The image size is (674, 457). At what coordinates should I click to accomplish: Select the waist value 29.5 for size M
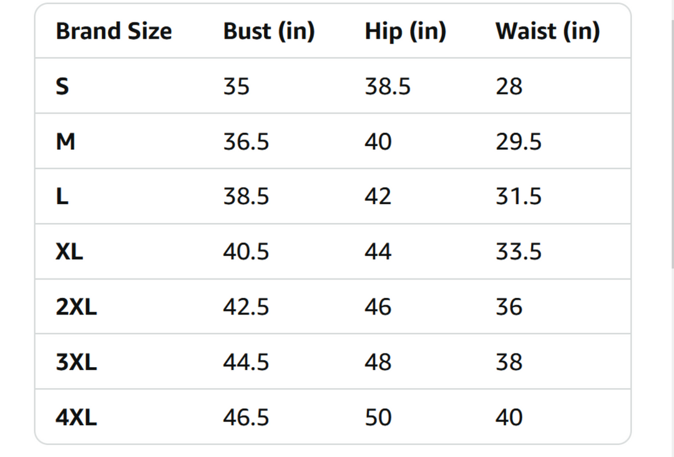(518, 142)
